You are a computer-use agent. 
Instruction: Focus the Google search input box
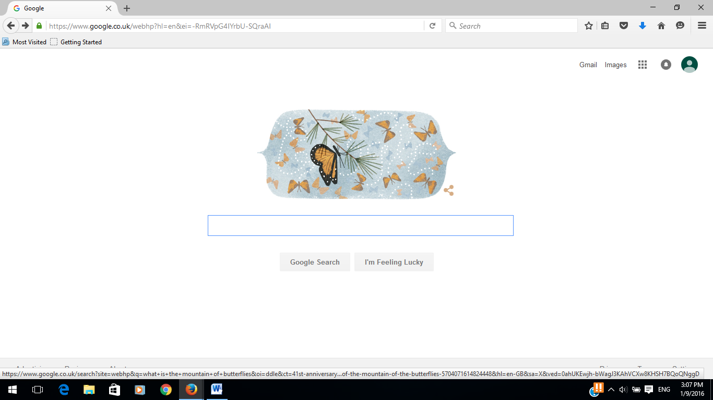coord(361,226)
